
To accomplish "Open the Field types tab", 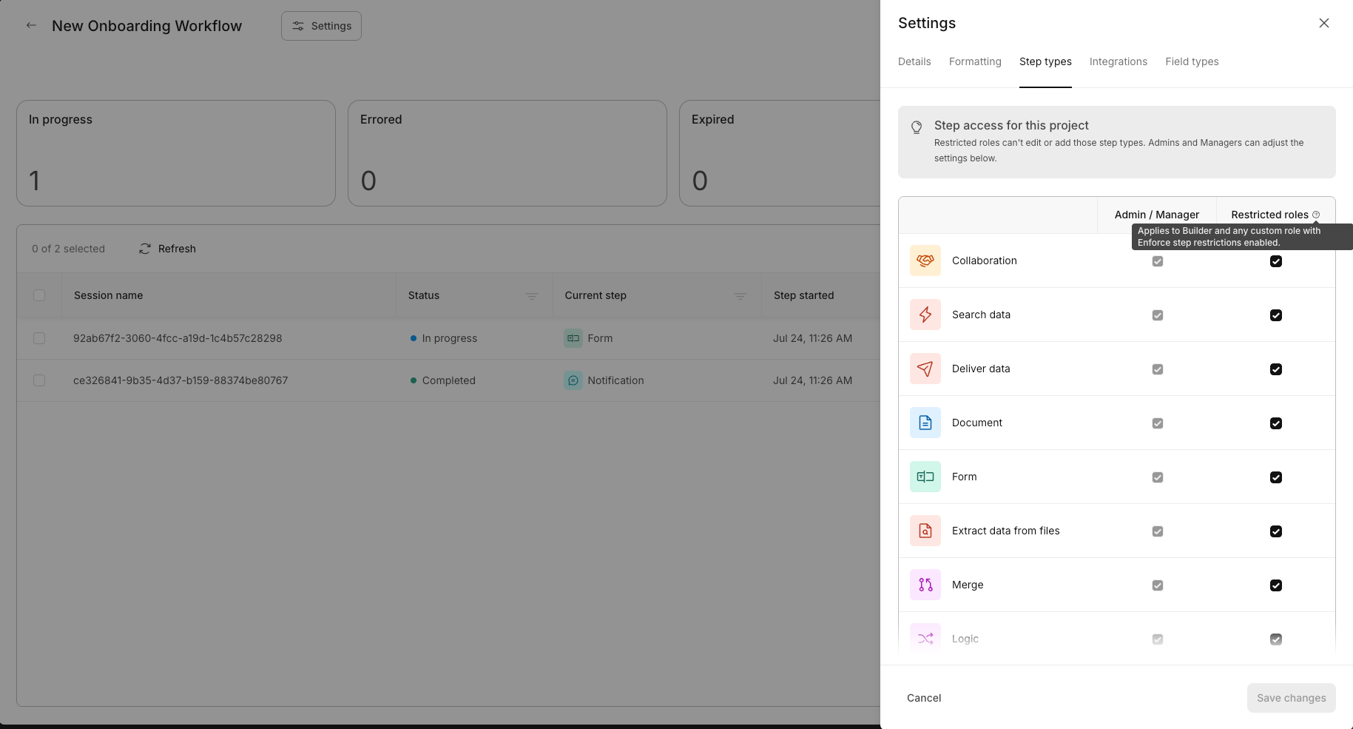I will 1192,61.
